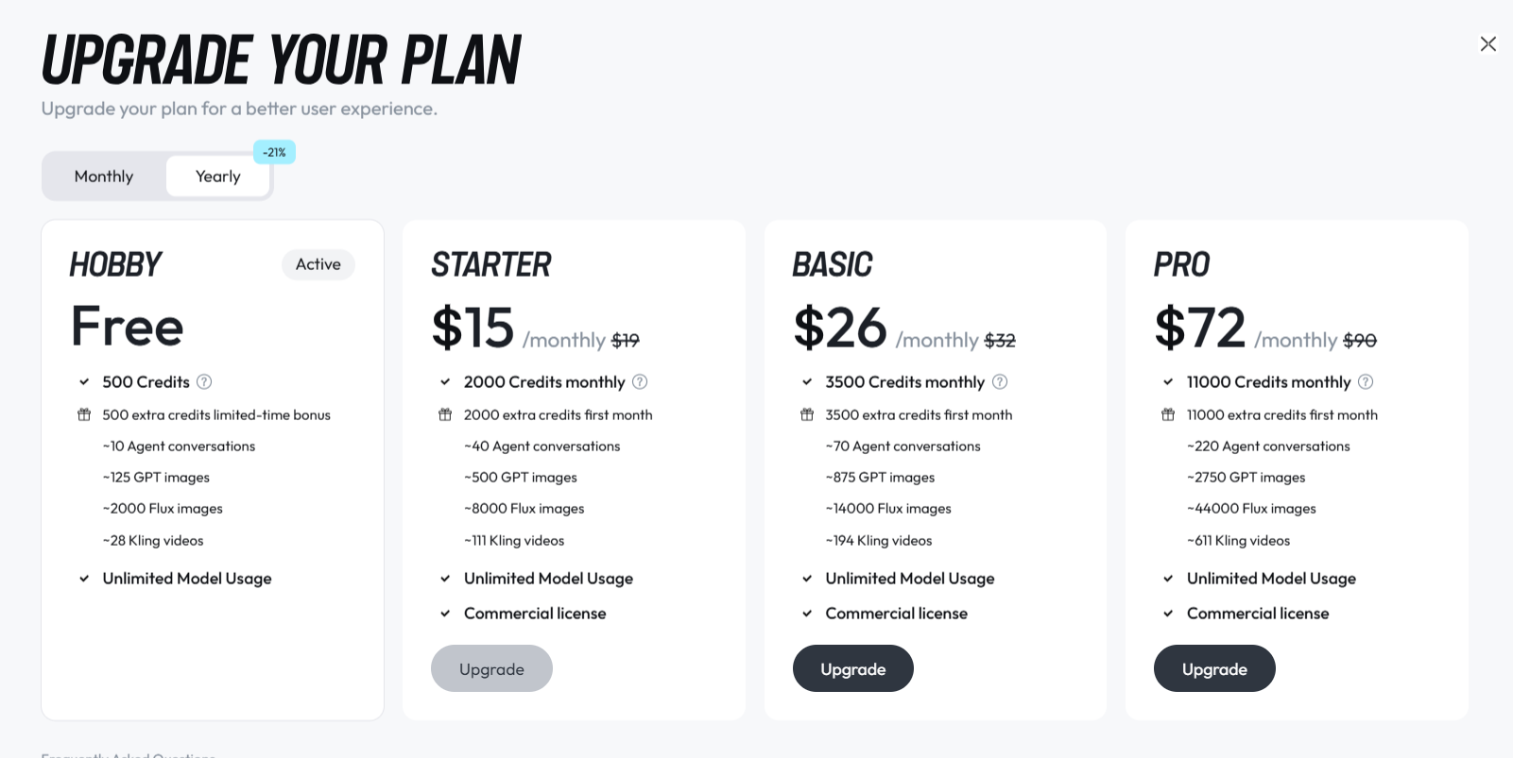Upgrade to the Starter plan
The height and width of the screenshot is (758, 1513).
click(491, 668)
